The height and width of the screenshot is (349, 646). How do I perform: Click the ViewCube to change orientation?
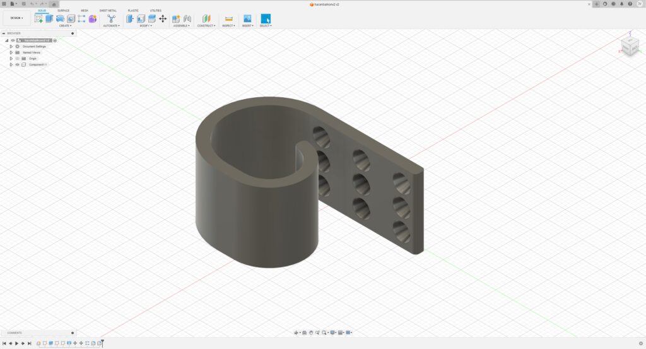[x=630, y=45]
